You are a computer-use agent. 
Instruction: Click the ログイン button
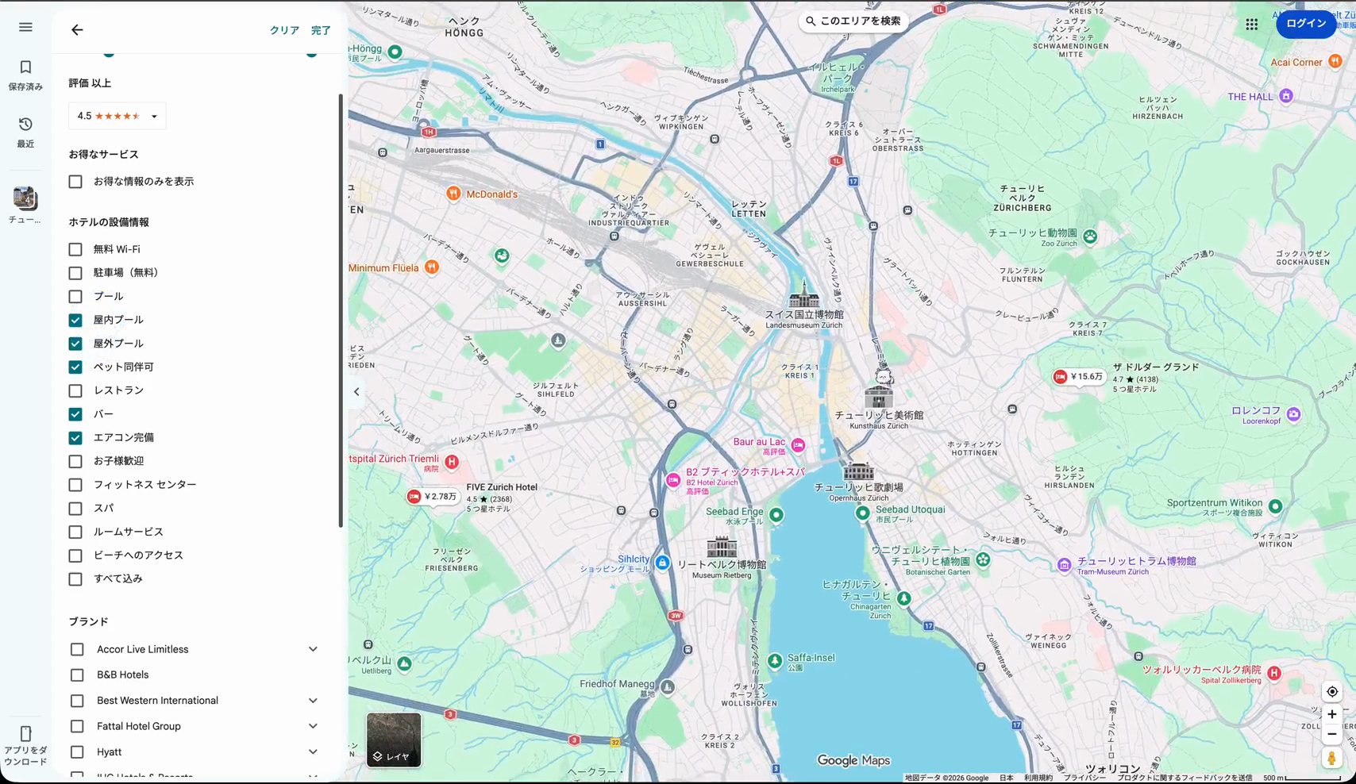point(1306,24)
